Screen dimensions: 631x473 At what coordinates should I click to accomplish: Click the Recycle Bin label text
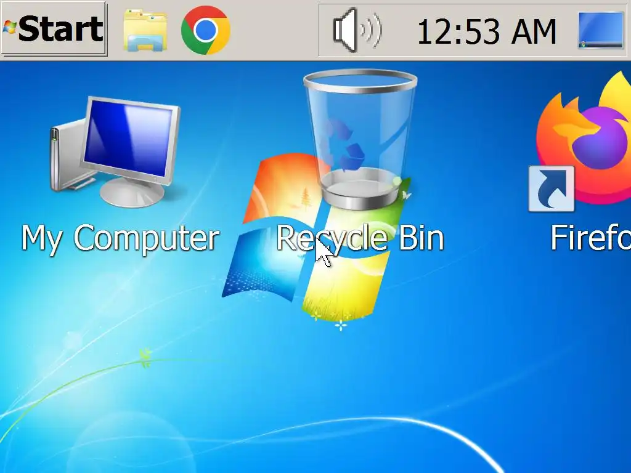coord(360,239)
